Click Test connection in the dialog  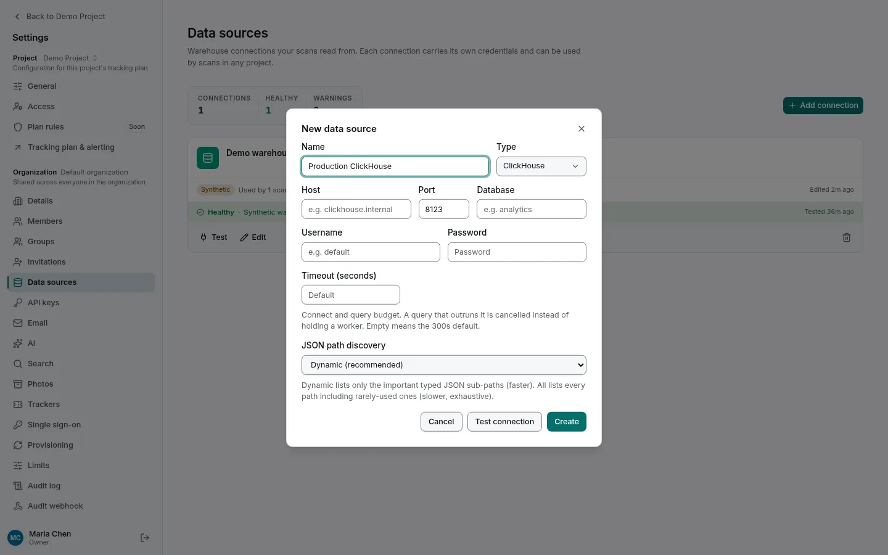tap(504, 422)
